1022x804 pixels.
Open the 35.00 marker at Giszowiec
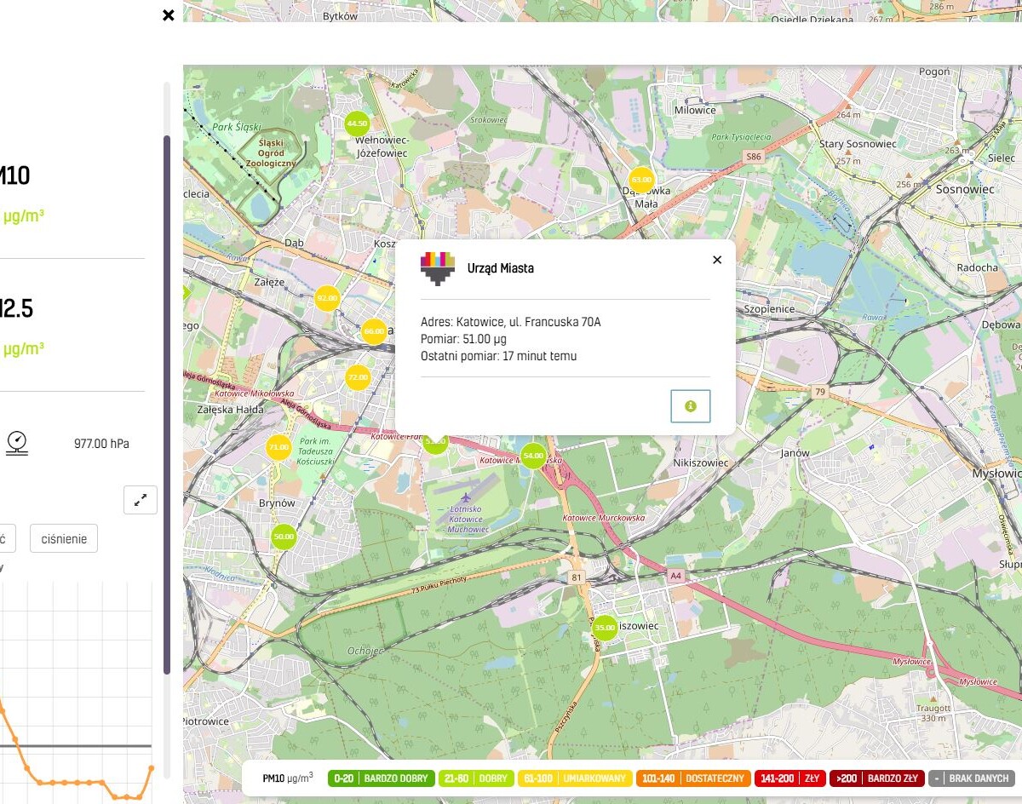click(605, 628)
